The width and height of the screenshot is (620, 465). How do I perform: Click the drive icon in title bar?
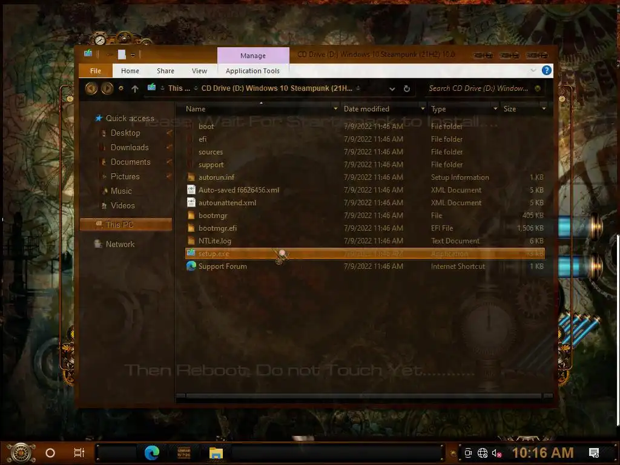tap(88, 53)
